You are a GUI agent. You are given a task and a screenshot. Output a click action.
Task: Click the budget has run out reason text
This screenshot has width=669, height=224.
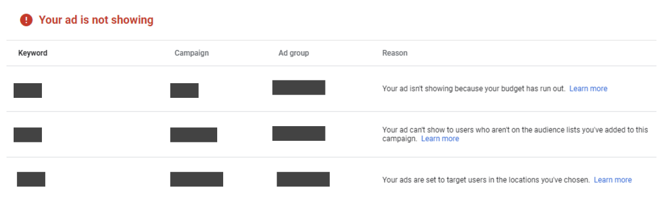point(474,89)
